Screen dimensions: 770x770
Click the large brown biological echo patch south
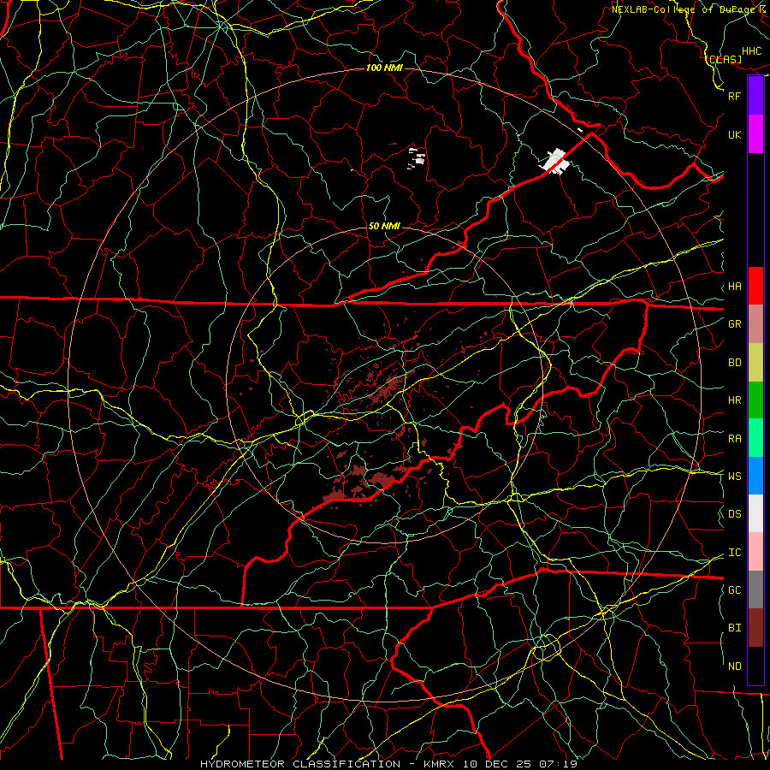[382, 479]
